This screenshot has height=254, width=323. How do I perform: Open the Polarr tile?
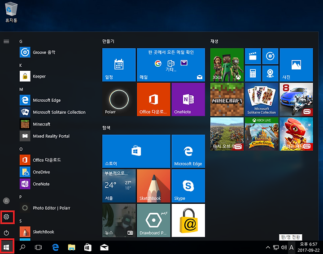119,99
